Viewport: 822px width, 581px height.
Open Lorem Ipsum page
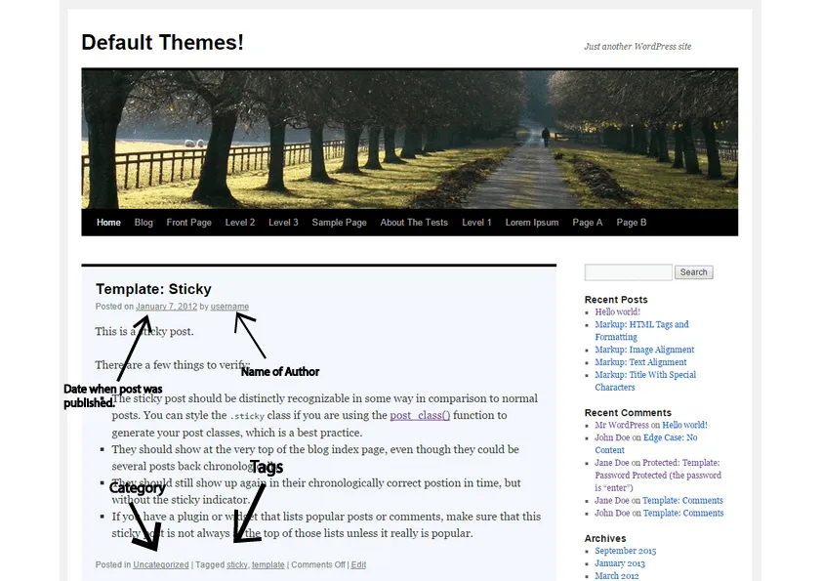pos(532,223)
